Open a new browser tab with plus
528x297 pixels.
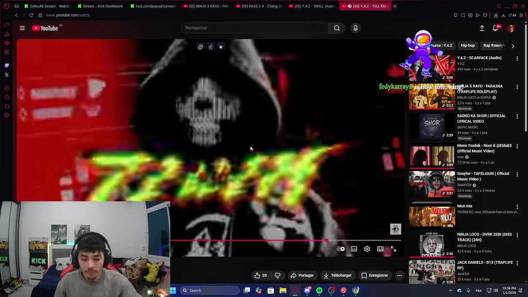[x=395, y=6]
